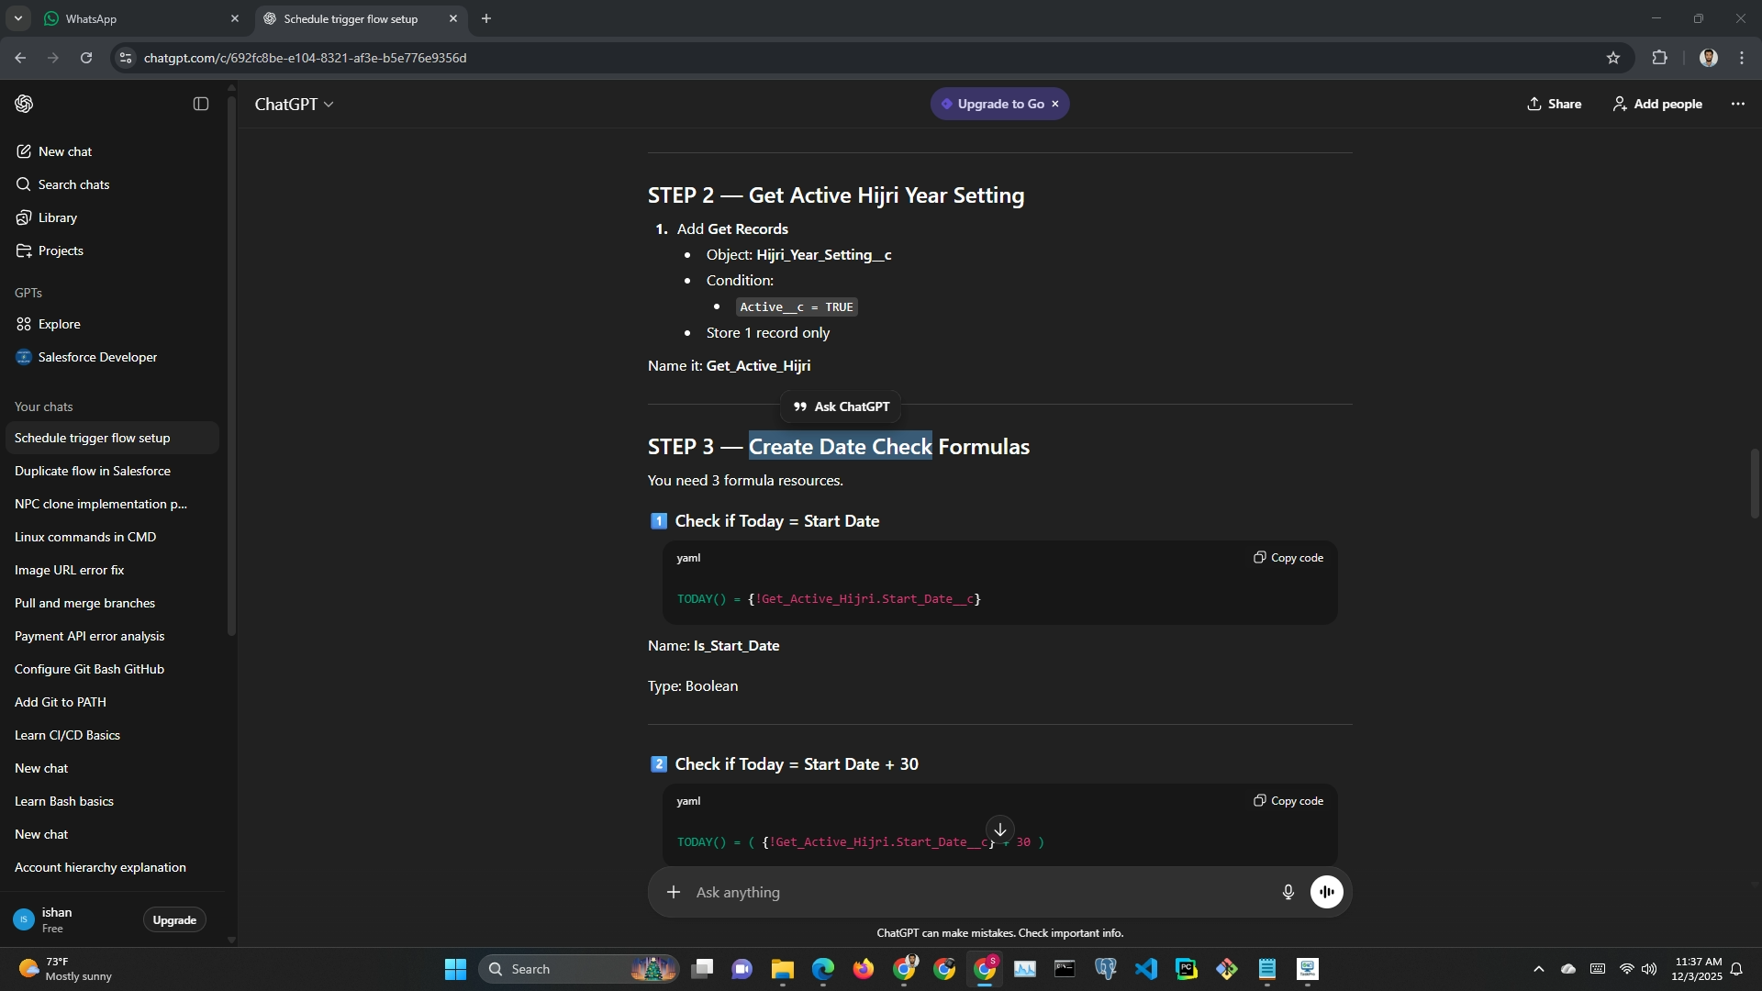Viewport: 1762px width, 991px height.
Task: Open the Library menu item
Action: pyautogui.click(x=58, y=217)
